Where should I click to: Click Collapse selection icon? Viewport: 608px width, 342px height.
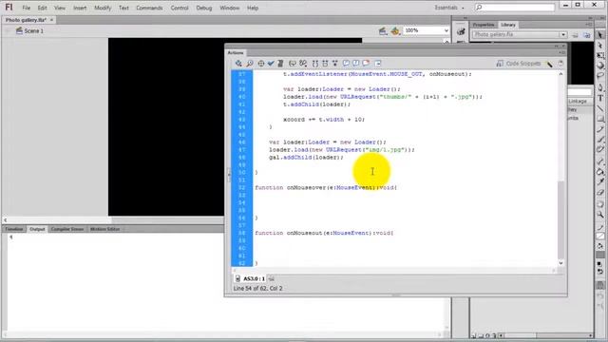[325, 64]
